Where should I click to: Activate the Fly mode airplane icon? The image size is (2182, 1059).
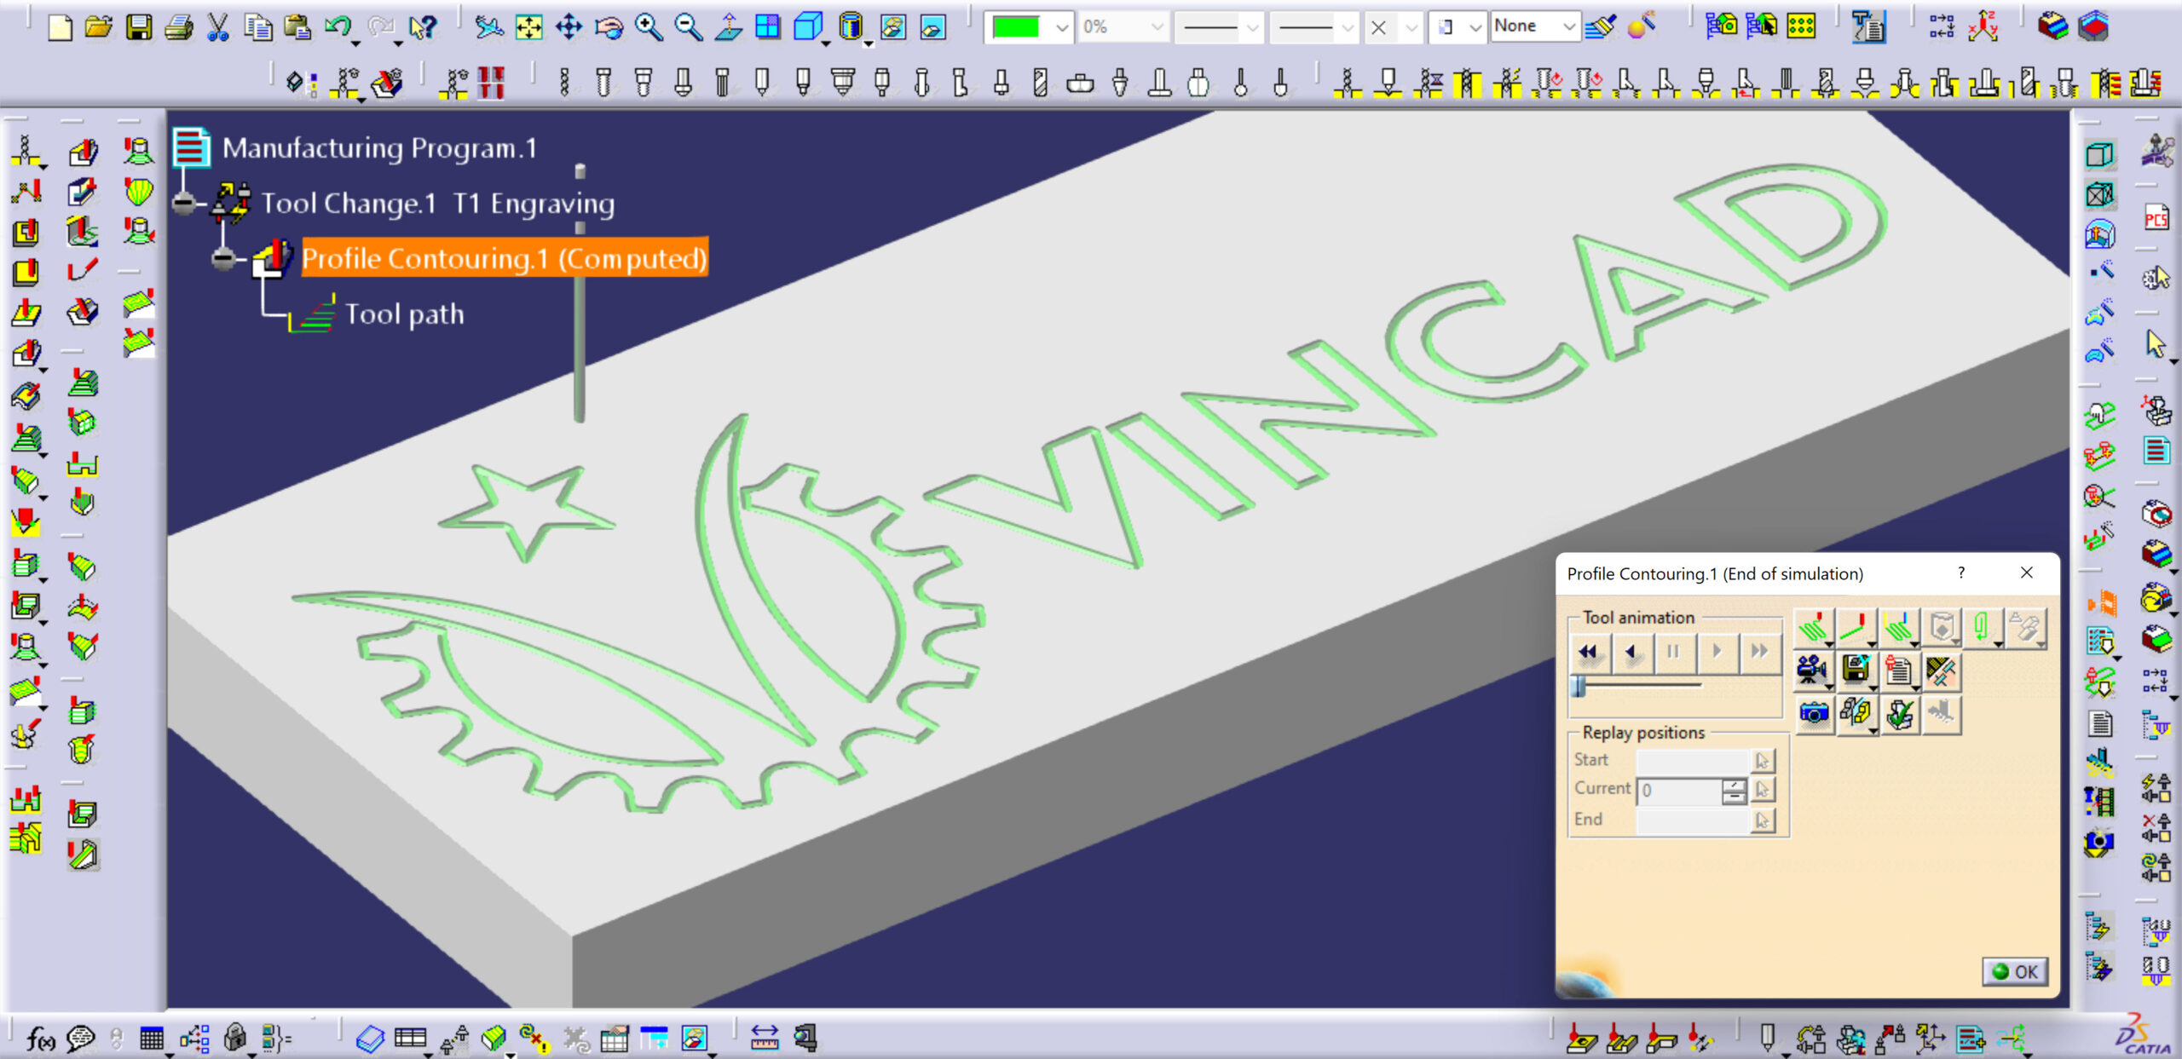tap(489, 27)
